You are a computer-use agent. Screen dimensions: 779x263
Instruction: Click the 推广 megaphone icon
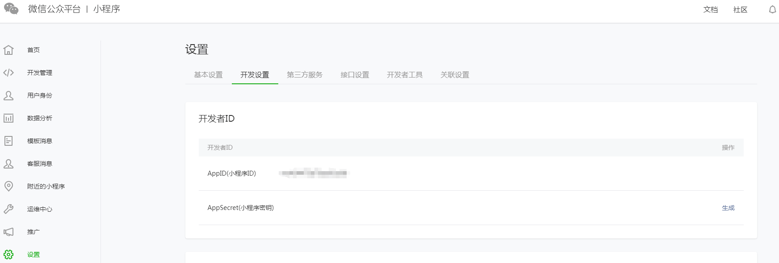pyautogui.click(x=8, y=232)
